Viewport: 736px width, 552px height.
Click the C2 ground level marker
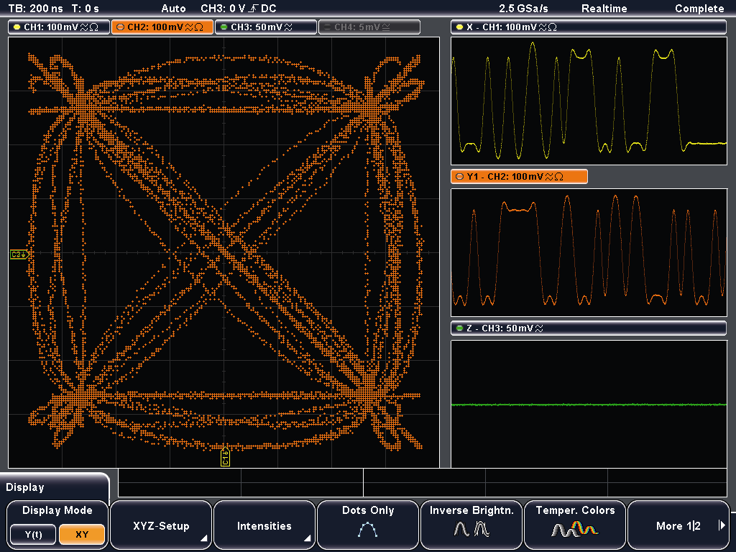pos(18,254)
